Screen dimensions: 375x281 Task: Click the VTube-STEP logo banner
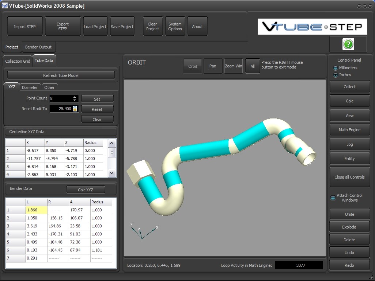[x=312, y=27]
